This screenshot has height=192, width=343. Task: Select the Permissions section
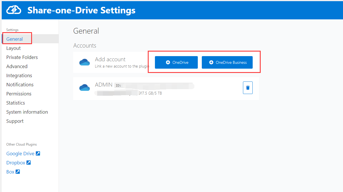pyautogui.click(x=19, y=94)
